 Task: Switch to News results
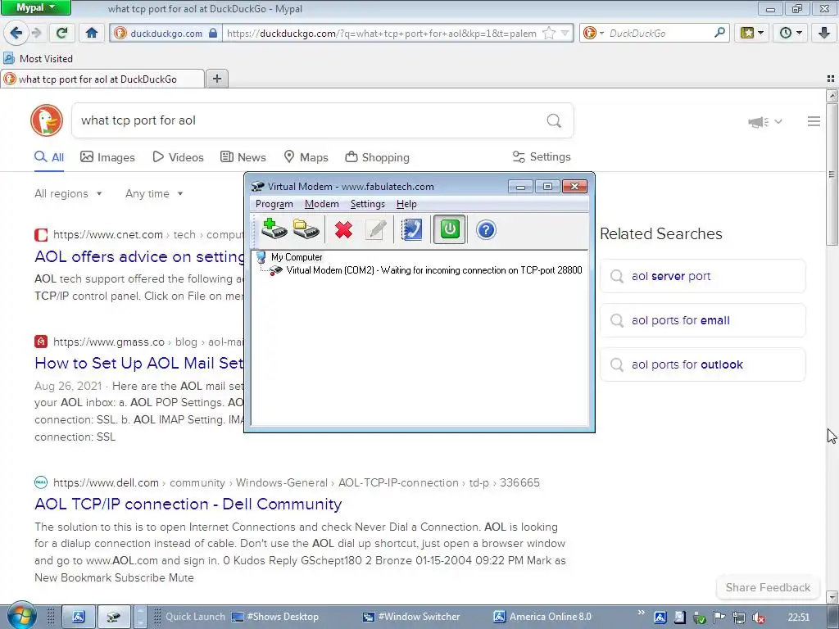(243, 157)
